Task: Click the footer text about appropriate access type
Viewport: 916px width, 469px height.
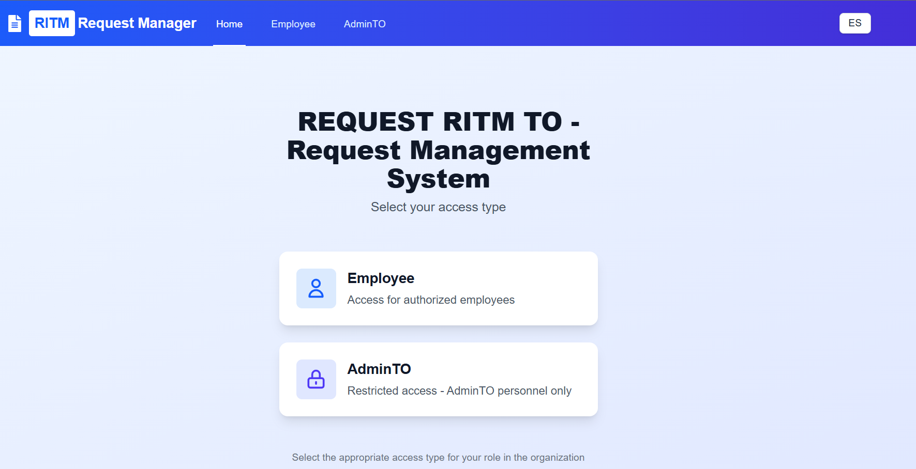Action: (438, 457)
